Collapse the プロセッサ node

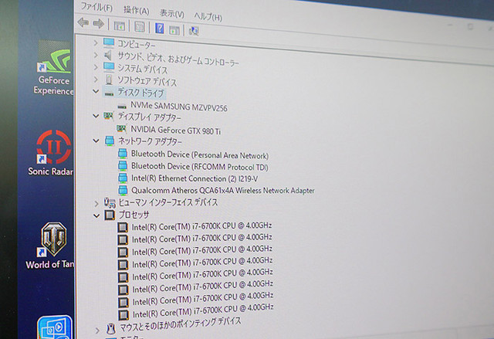coord(96,215)
